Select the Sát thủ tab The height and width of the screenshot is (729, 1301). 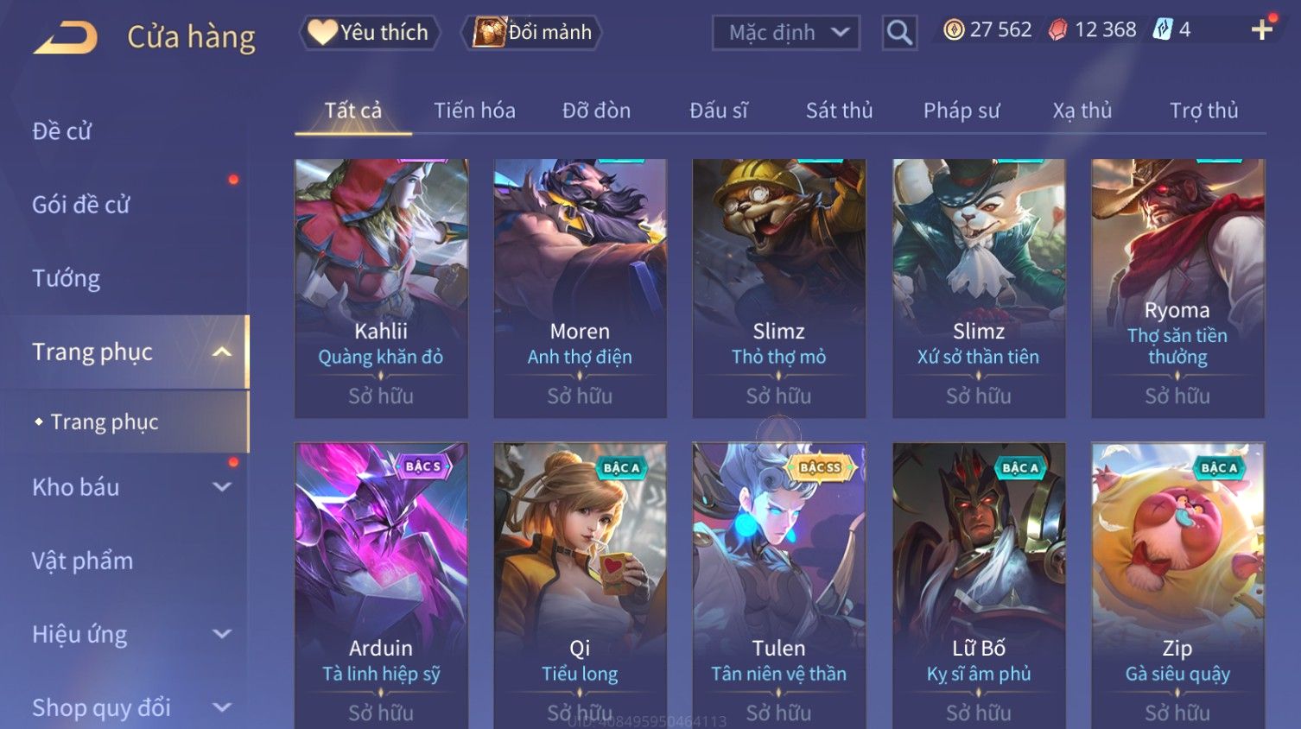pyautogui.click(x=839, y=111)
